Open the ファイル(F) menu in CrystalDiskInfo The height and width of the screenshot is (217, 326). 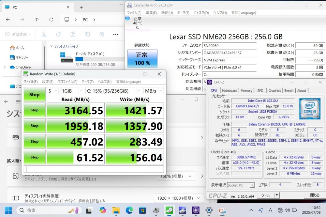[x=134, y=13]
